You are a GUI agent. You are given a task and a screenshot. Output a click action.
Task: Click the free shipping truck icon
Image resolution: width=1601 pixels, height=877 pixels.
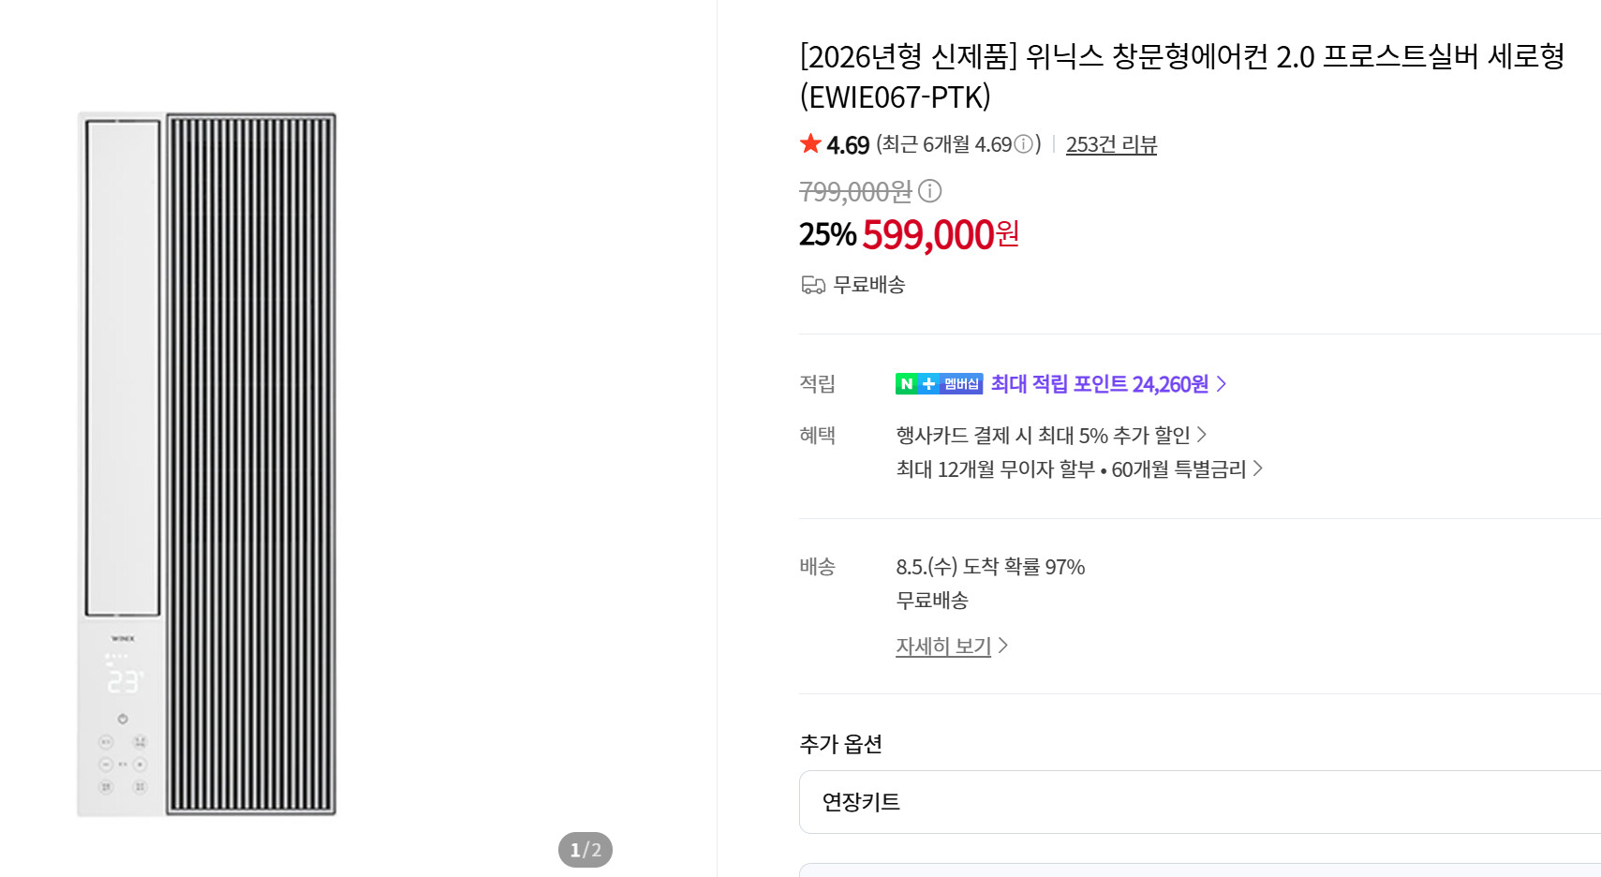pyautogui.click(x=813, y=285)
